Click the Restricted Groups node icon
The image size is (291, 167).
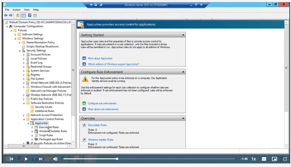pos(28,67)
